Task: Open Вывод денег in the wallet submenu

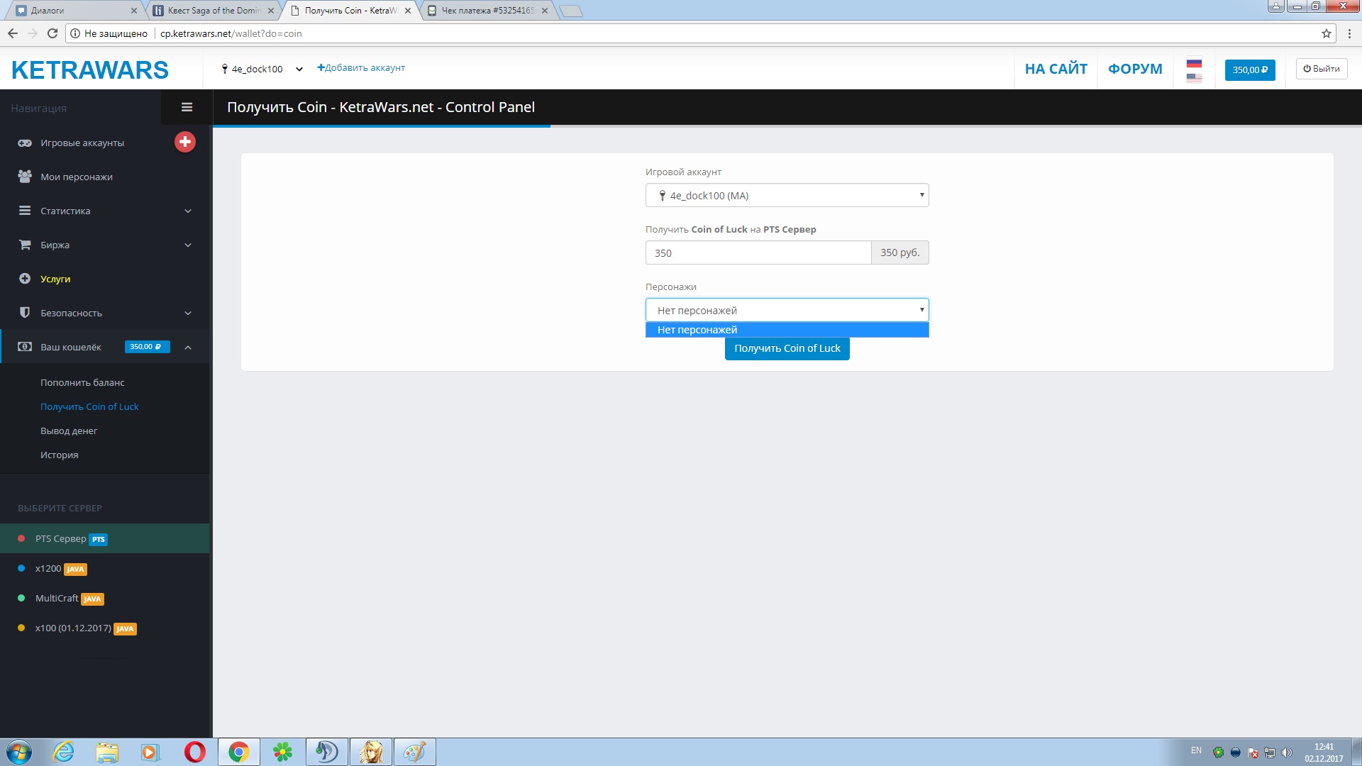Action: point(69,431)
